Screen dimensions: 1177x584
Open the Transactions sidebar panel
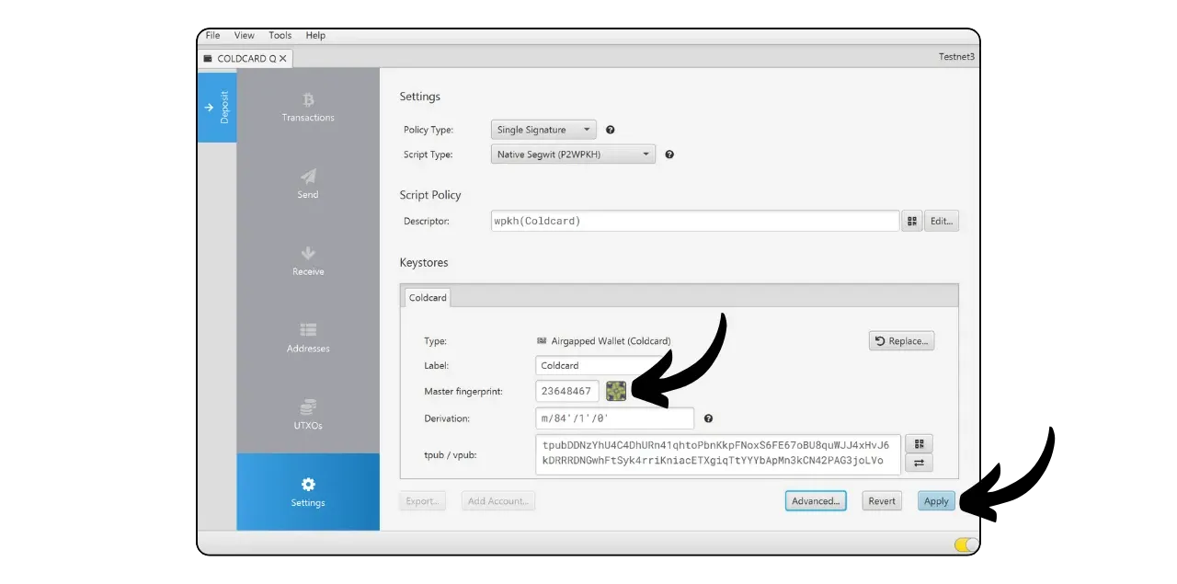pyautogui.click(x=308, y=107)
